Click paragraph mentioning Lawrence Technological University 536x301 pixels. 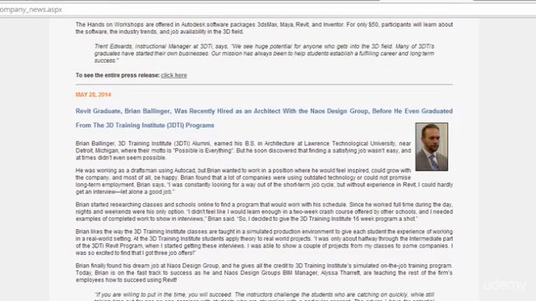click(243, 150)
